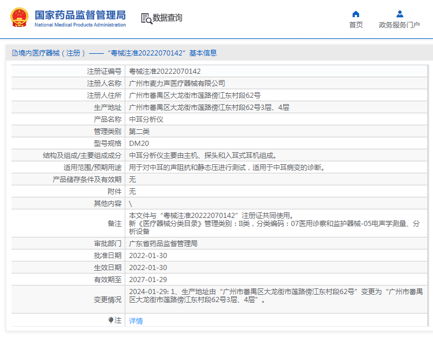Click the model spec value DM20
433x337 pixels.
coord(138,144)
